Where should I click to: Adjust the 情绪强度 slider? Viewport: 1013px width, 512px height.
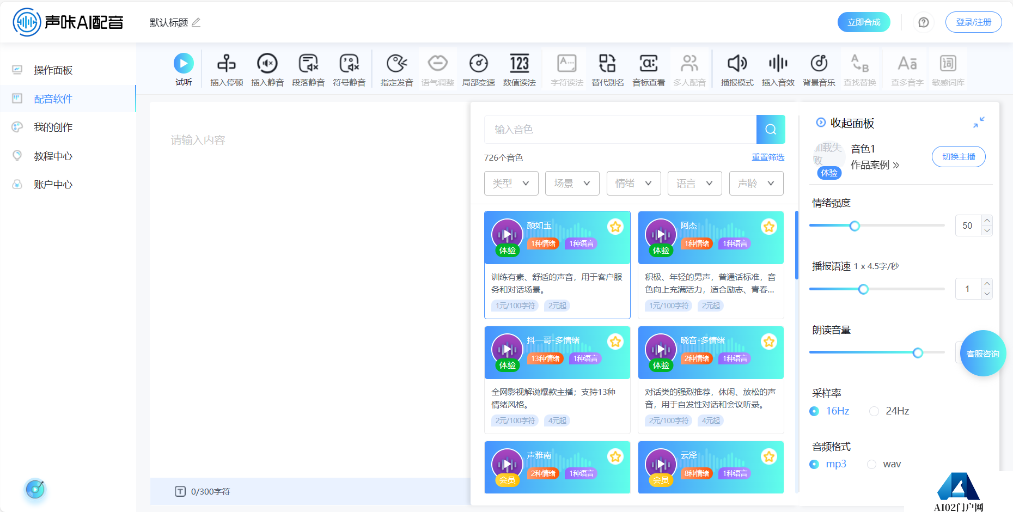(877, 225)
